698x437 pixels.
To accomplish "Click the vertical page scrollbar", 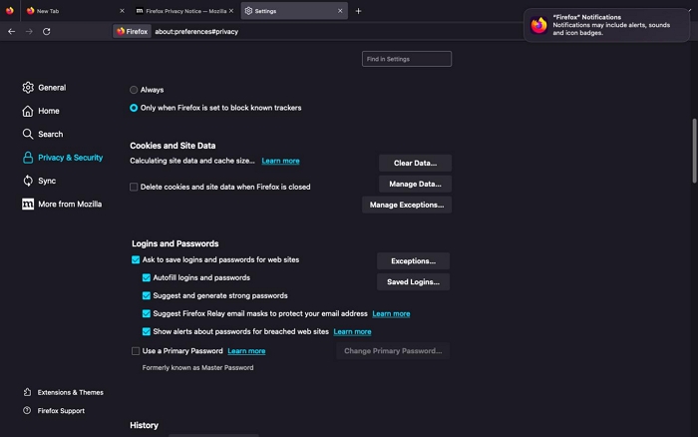I will click(x=694, y=151).
